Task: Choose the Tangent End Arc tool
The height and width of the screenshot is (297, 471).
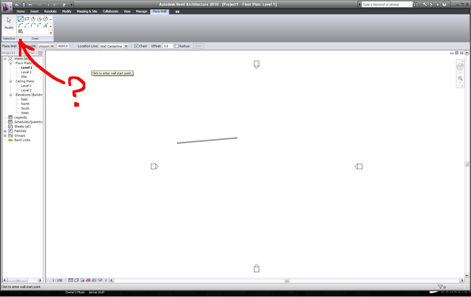Action: click(x=33, y=25)
